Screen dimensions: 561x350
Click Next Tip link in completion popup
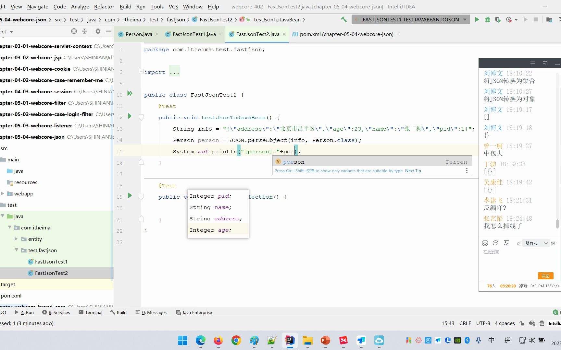(x=413, y=171)
